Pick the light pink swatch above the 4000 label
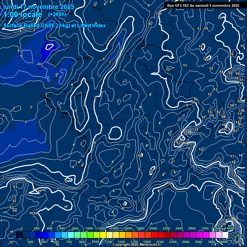This screenshot has width=247, height=247. [219, 235]
